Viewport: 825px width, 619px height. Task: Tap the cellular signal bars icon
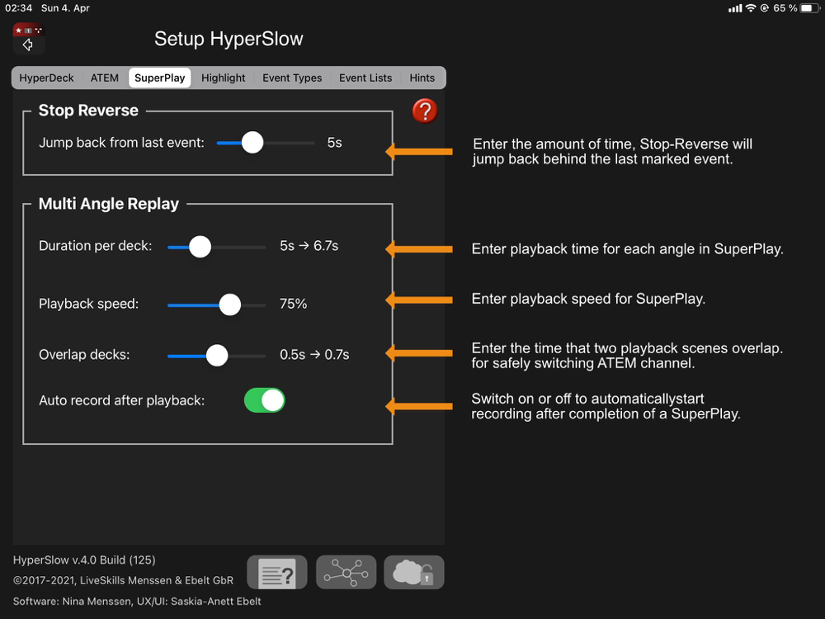tap(735, 8)
